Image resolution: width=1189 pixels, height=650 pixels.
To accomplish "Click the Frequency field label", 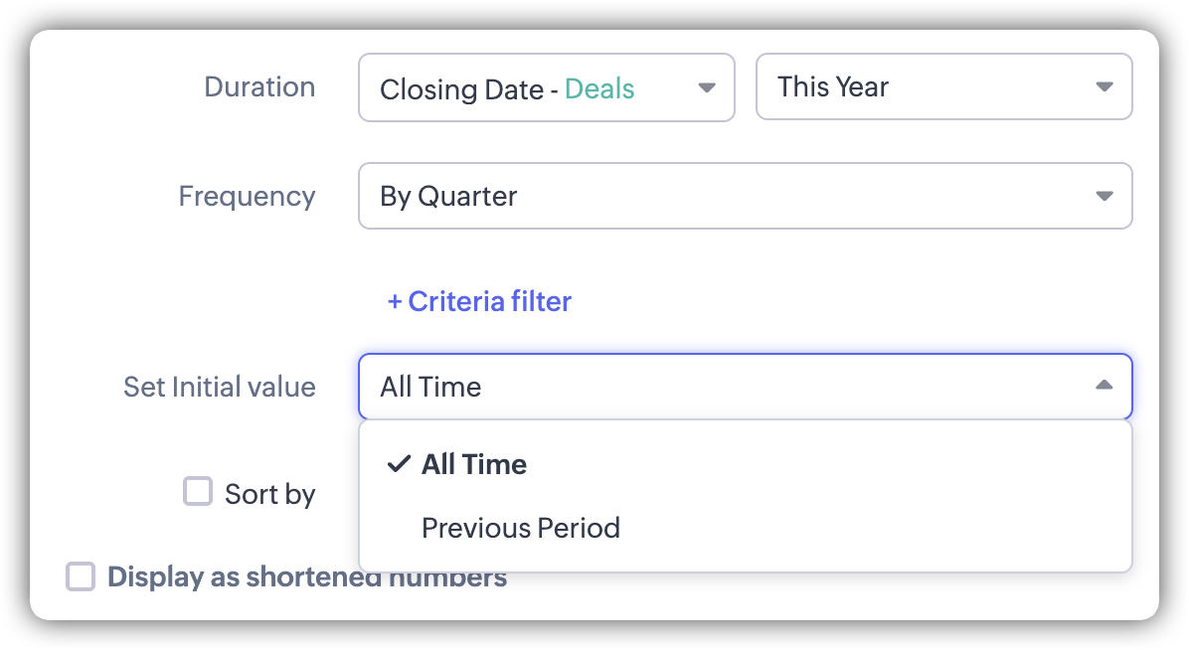I will pyautogui.click(x=247, y=196).
